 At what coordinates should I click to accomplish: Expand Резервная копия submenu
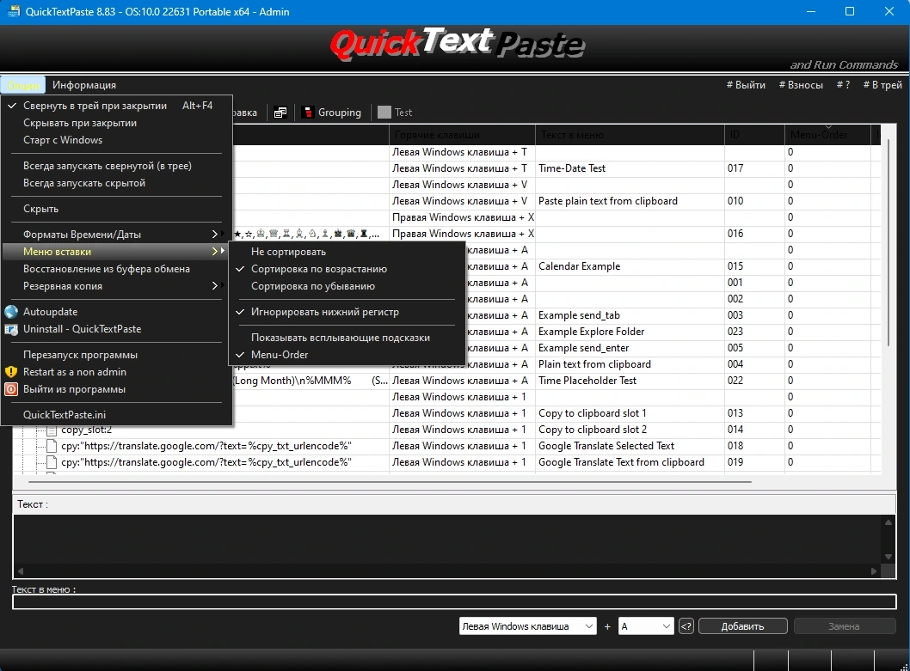(117, 286)
